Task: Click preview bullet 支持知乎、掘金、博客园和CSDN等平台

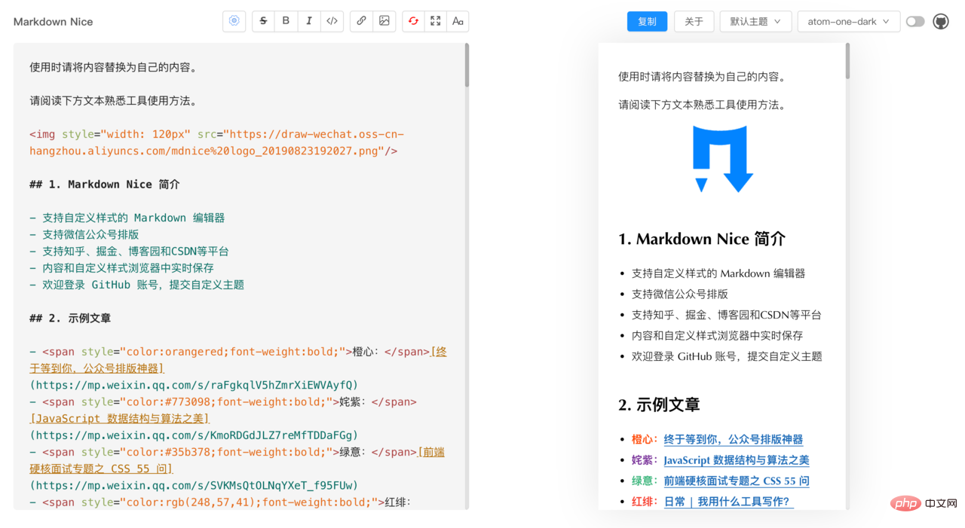Action: click(x=727, y=315)
